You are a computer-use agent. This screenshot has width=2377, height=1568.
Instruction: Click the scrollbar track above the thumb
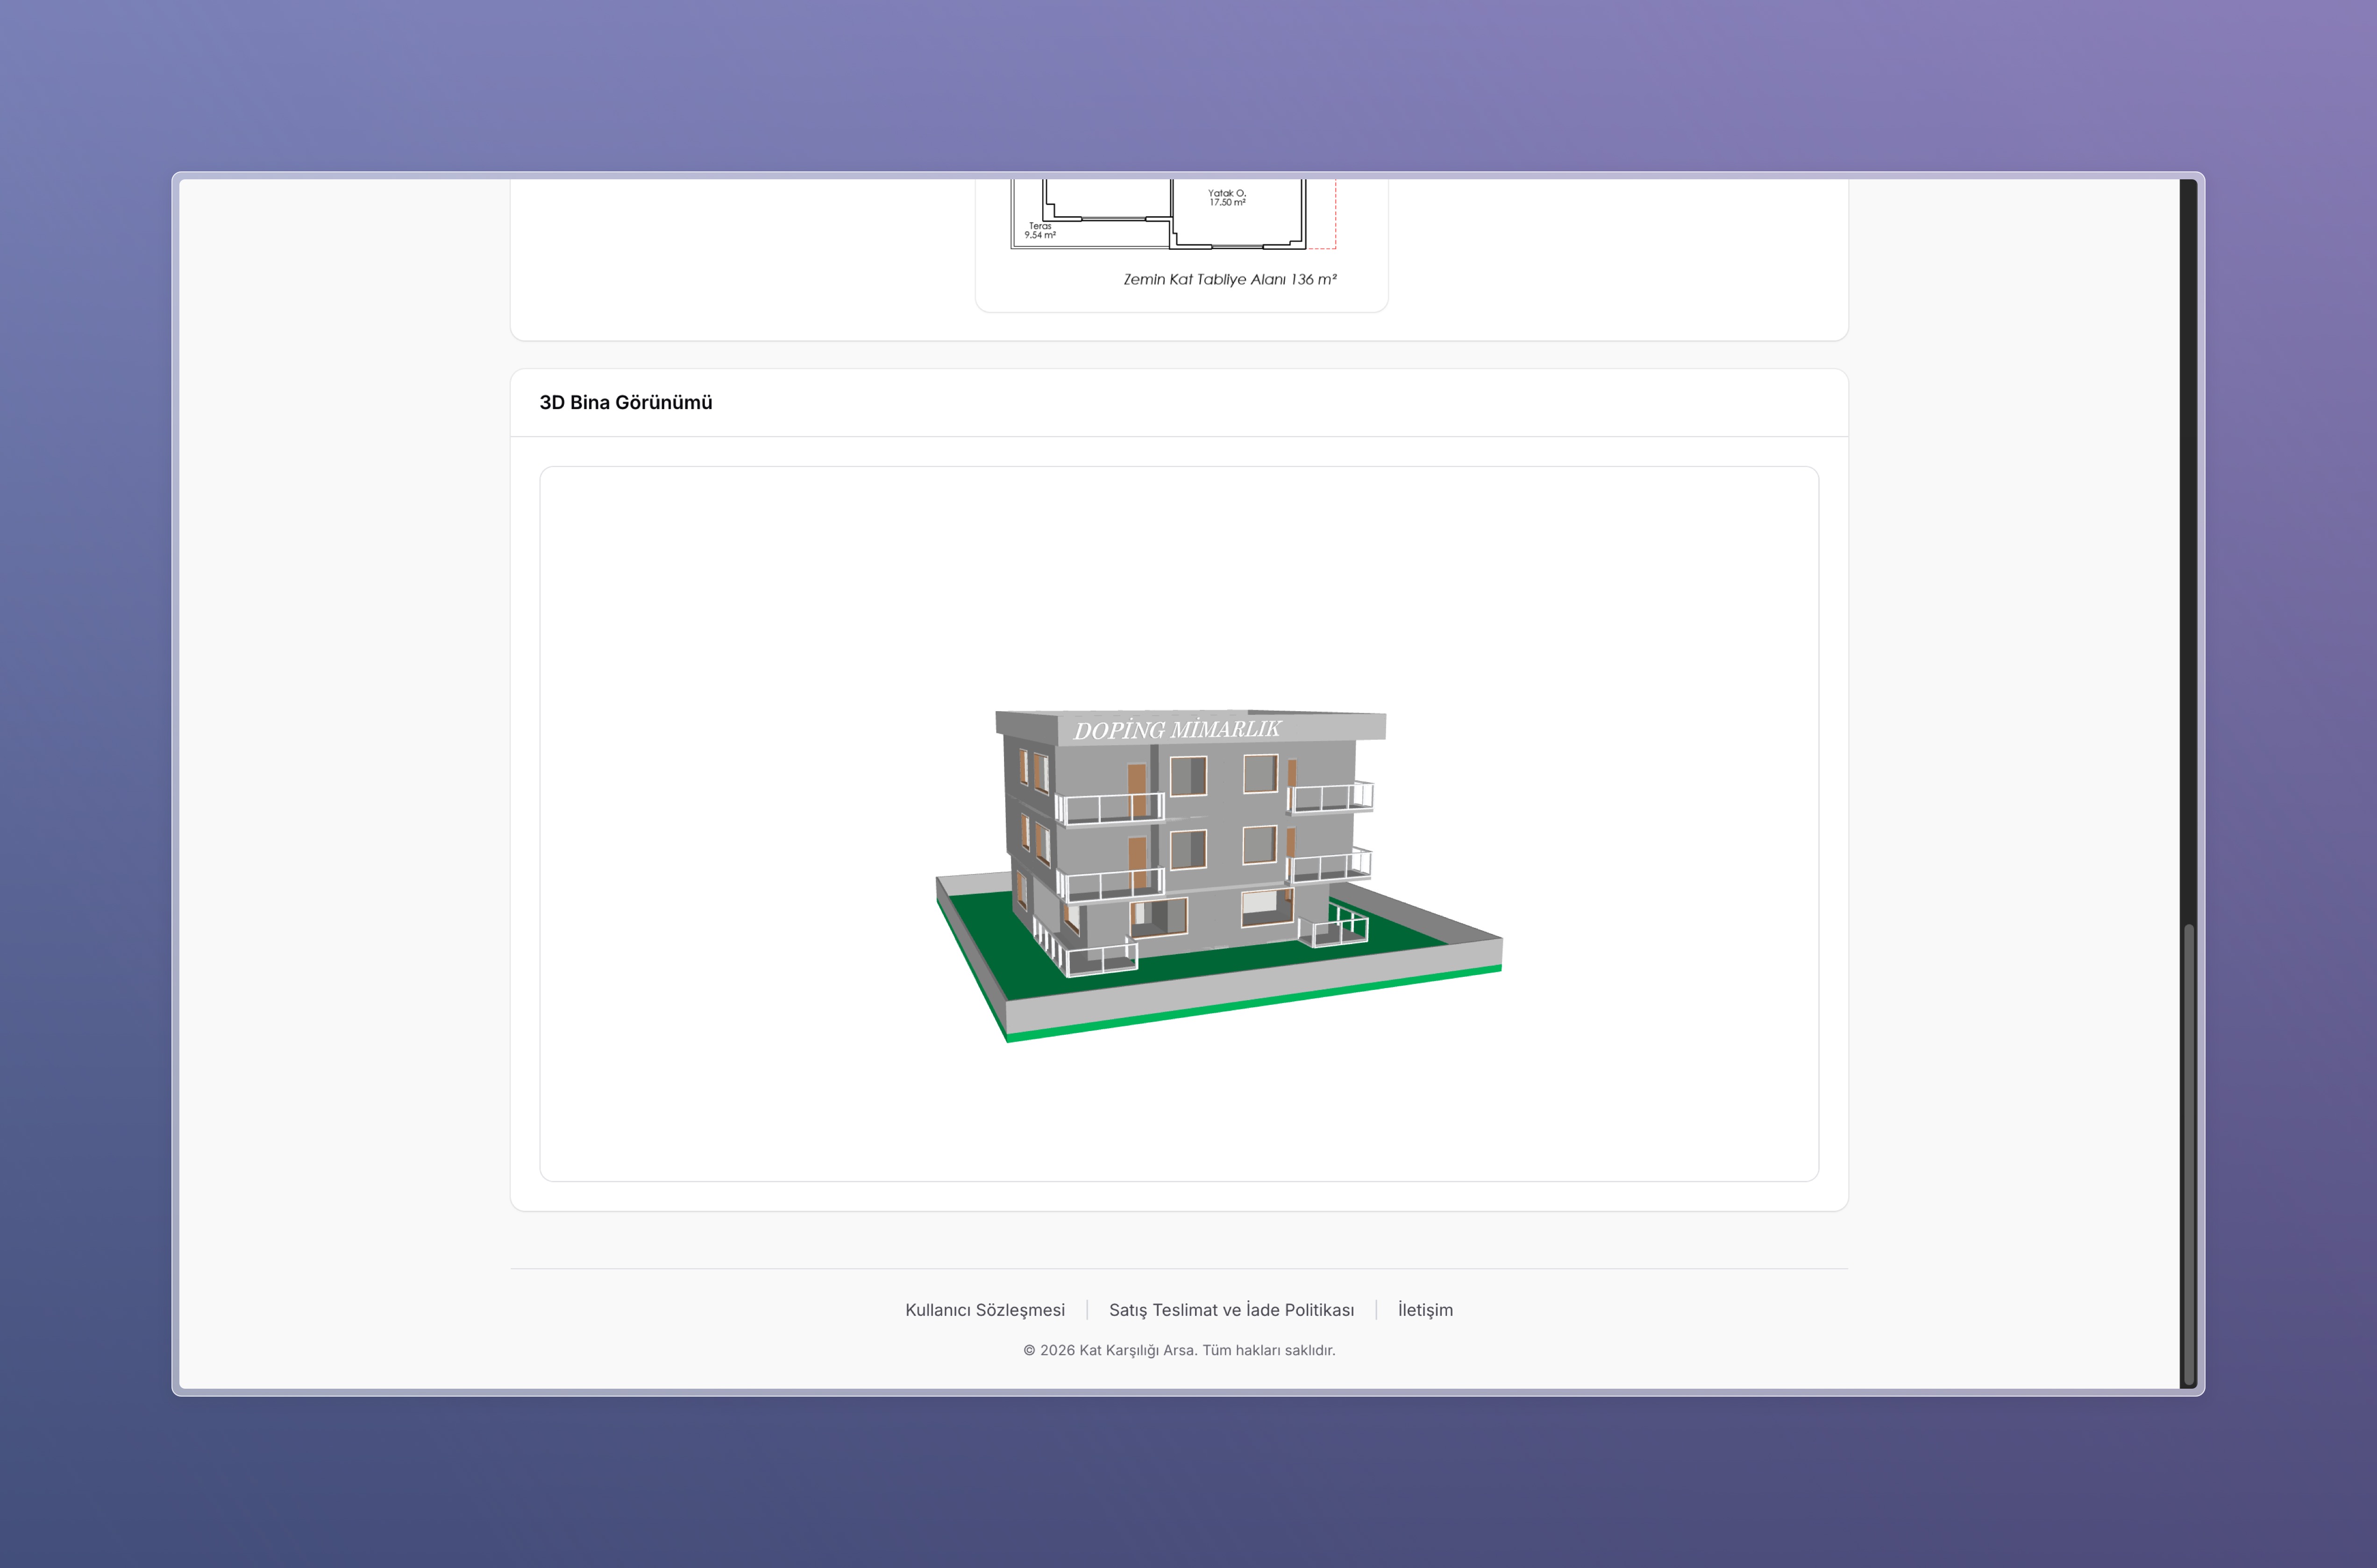pos(2188,550)
